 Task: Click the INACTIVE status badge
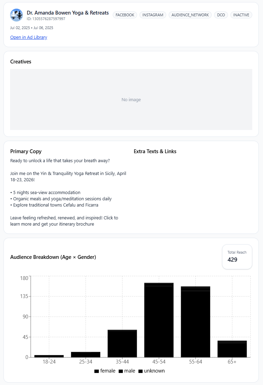(241, 15)
